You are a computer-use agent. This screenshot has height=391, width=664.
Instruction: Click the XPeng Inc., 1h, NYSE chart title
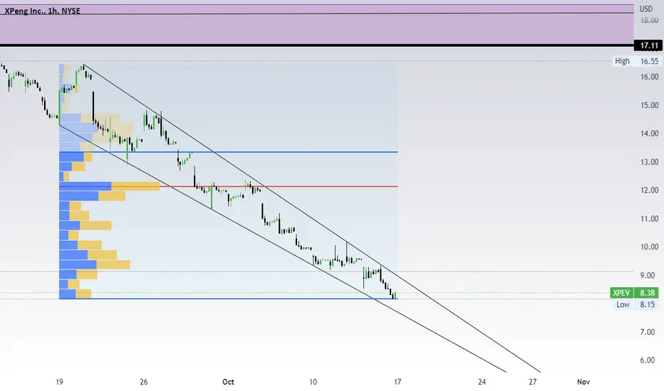42,11
